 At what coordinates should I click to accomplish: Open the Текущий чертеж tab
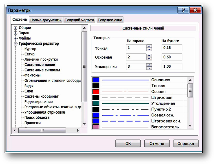tap(79, 20)
